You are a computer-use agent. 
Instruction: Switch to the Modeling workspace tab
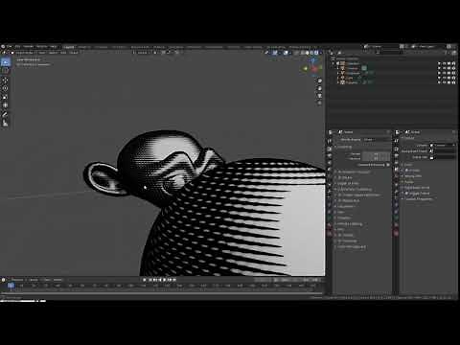84,47
